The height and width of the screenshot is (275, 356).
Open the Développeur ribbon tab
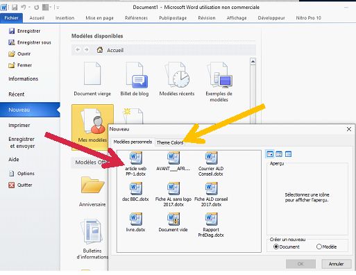[x=271, y=18]
